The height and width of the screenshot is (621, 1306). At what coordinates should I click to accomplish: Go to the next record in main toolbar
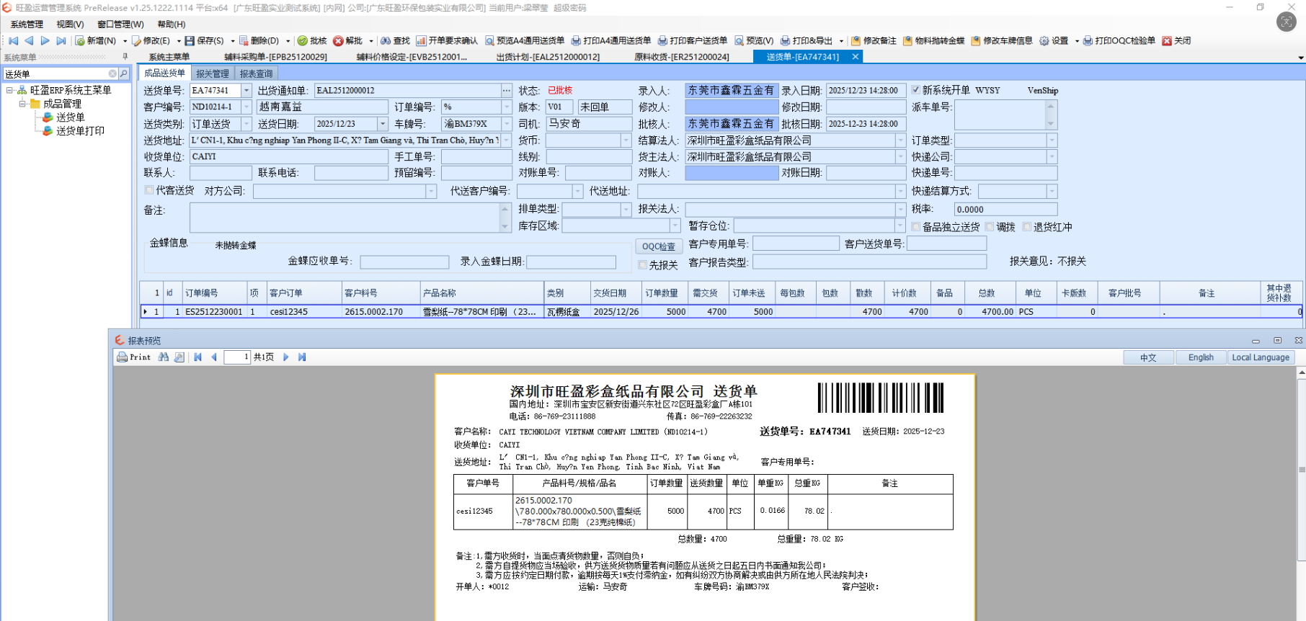tap(45, 41)
